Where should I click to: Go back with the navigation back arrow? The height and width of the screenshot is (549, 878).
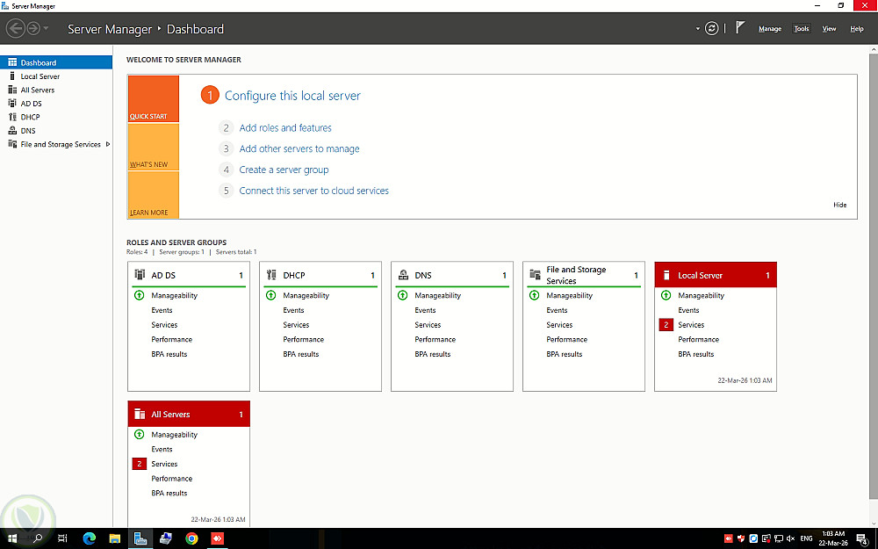click(16, 28)
